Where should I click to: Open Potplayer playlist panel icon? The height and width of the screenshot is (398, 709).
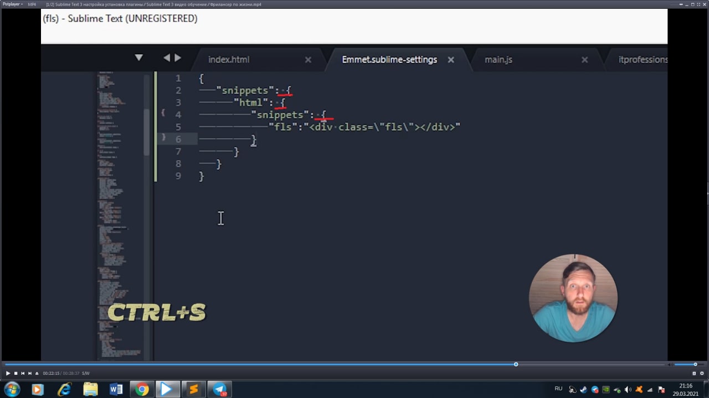pos(694,373)
